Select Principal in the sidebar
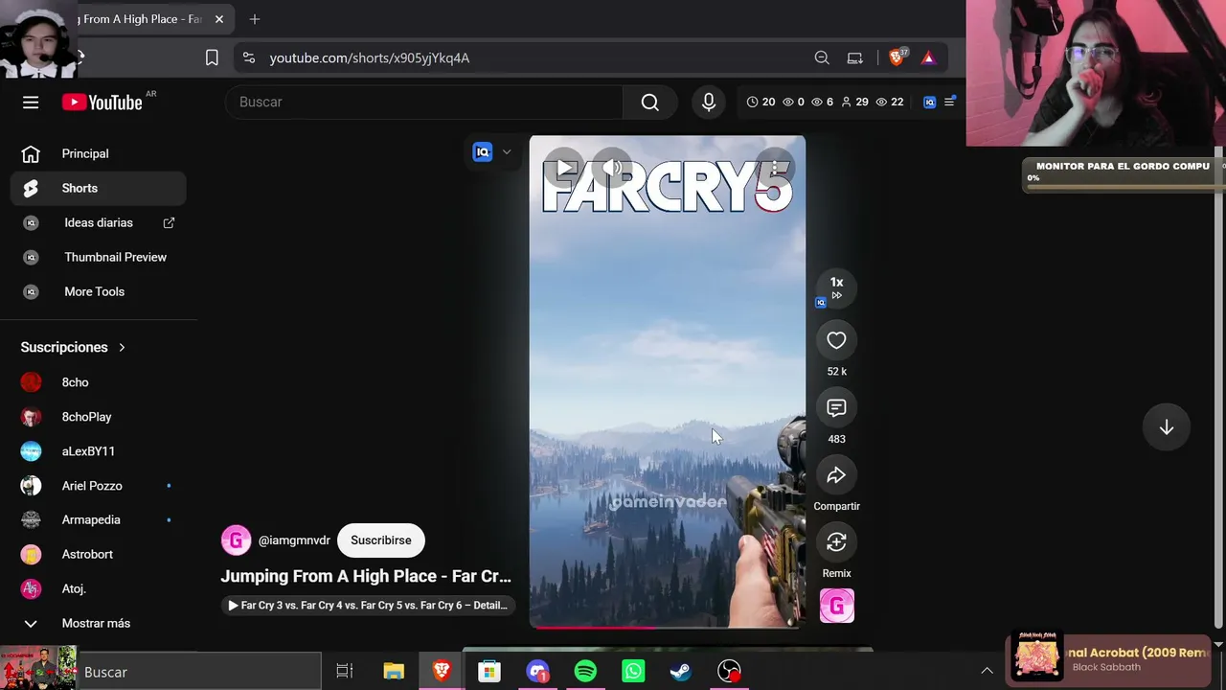The height and width of the screenshot is (690, 1226). 99,153
